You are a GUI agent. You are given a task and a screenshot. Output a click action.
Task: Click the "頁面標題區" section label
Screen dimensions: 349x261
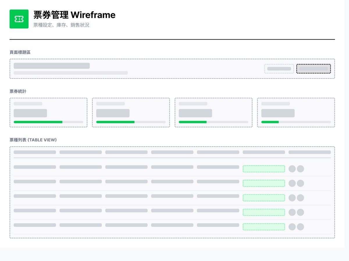pos(20,52)
